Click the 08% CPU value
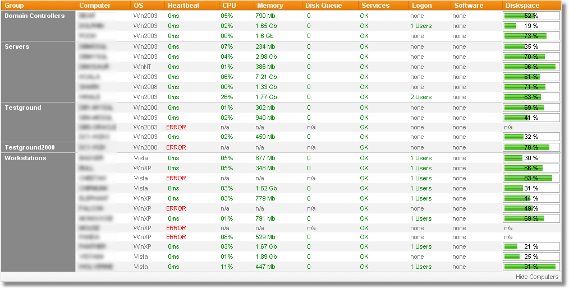569x289 pixels. click(227, 237)
